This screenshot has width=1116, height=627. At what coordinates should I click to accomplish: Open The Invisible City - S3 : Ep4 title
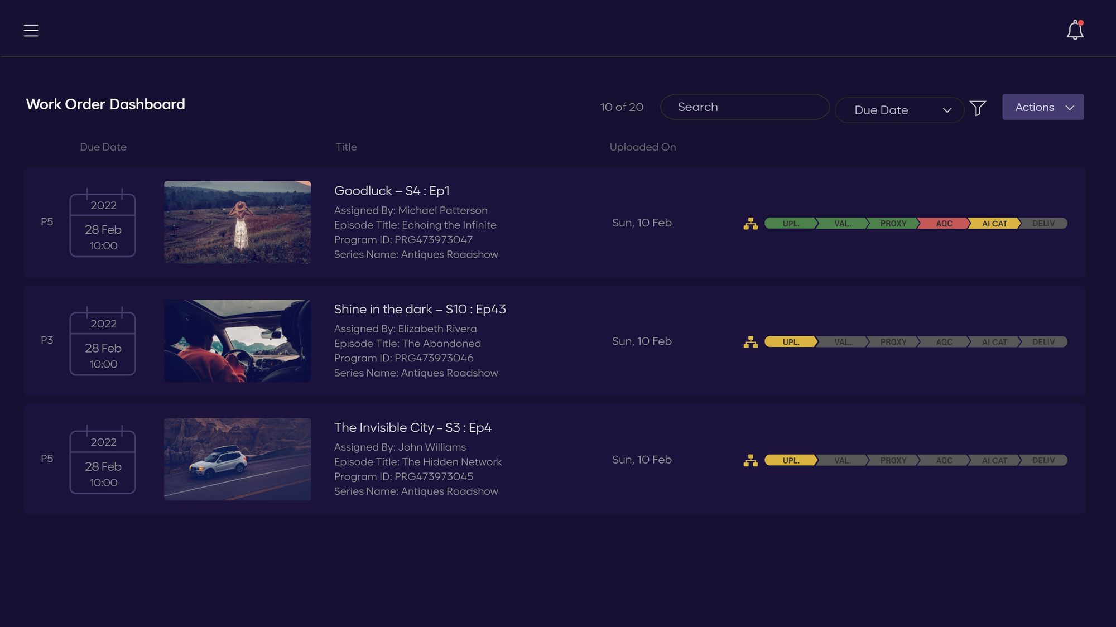412,428
